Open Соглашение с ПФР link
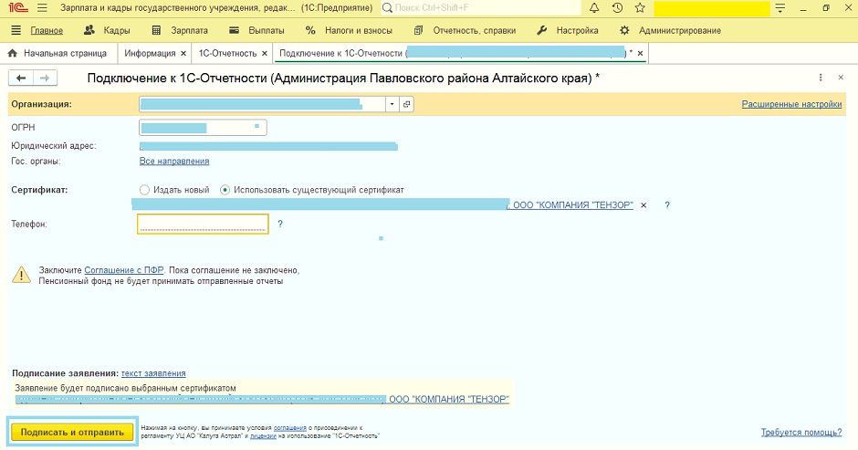This screenshot has height=450, width=858. (124, 270)
